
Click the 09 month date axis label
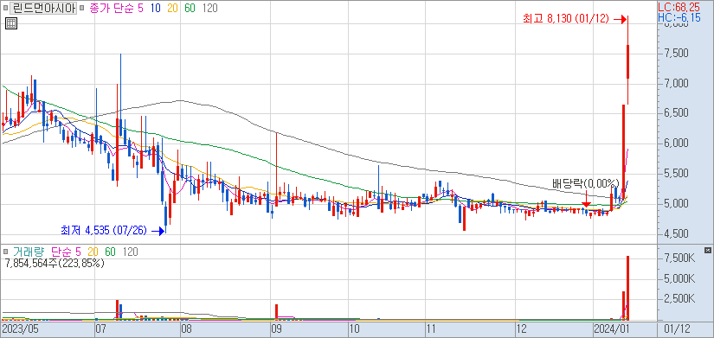(x=277, y=328)
